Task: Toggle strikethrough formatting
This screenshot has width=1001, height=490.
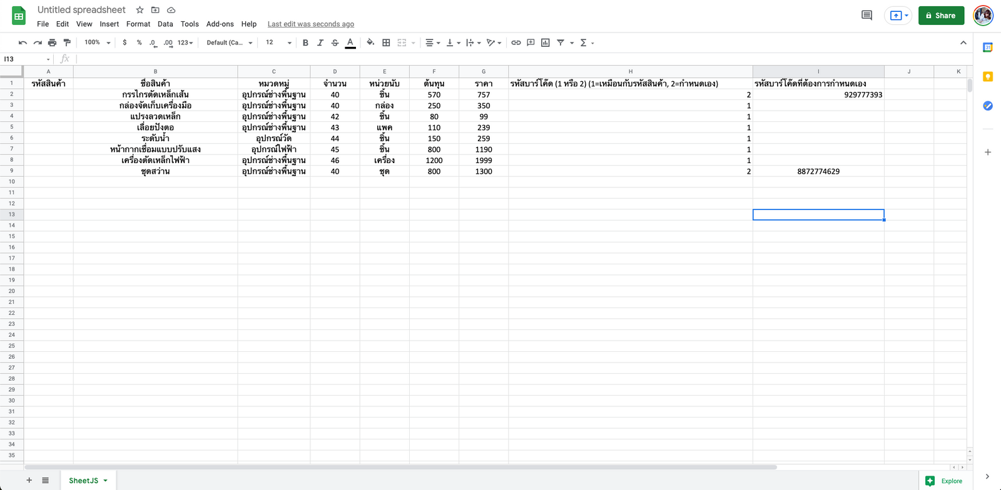Action: click(x=335, y=42)
